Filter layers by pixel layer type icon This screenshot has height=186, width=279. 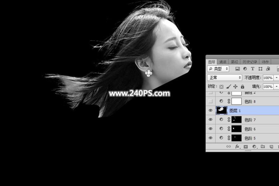[237, 69]
